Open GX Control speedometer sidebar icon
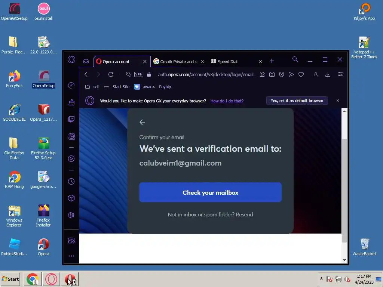 71,85
